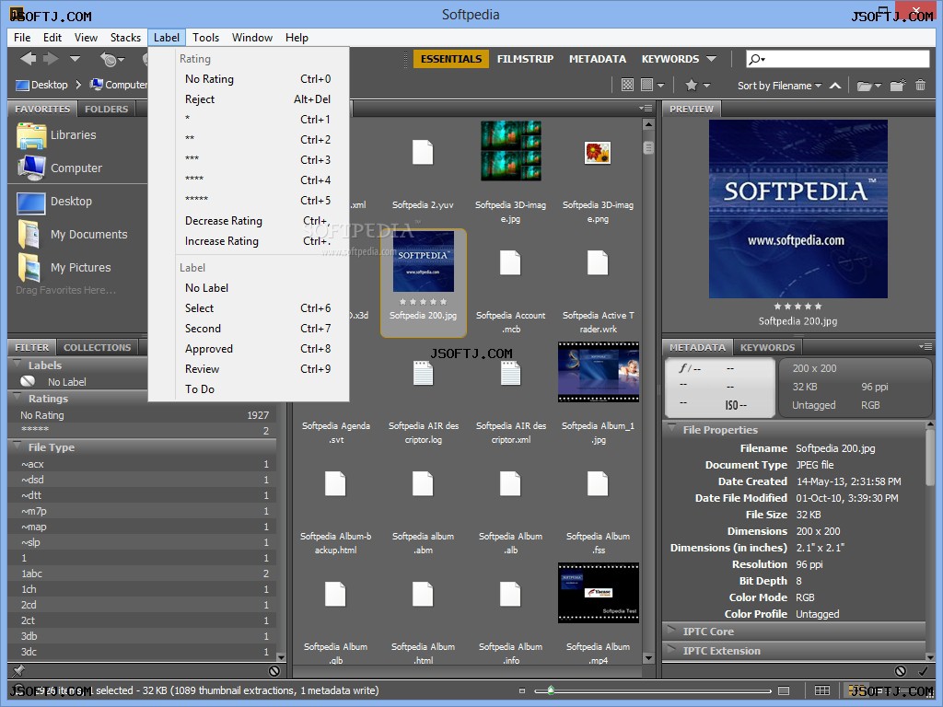Go back with the left arrow icon
The image size is (943, 707).
click(28, 58)
